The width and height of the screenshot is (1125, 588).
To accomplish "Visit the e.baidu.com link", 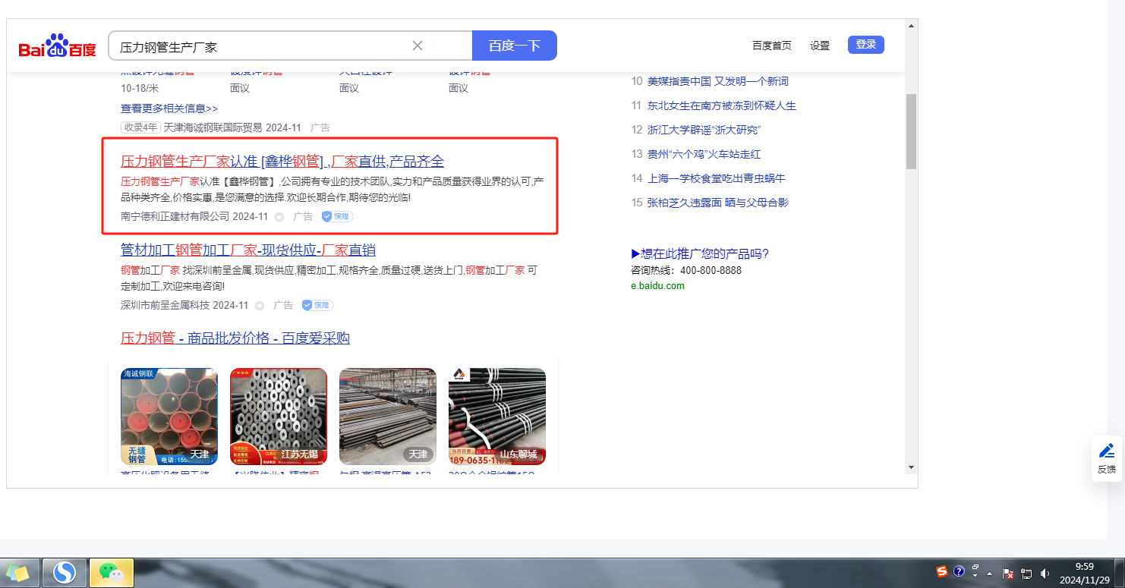I will 657,286.
